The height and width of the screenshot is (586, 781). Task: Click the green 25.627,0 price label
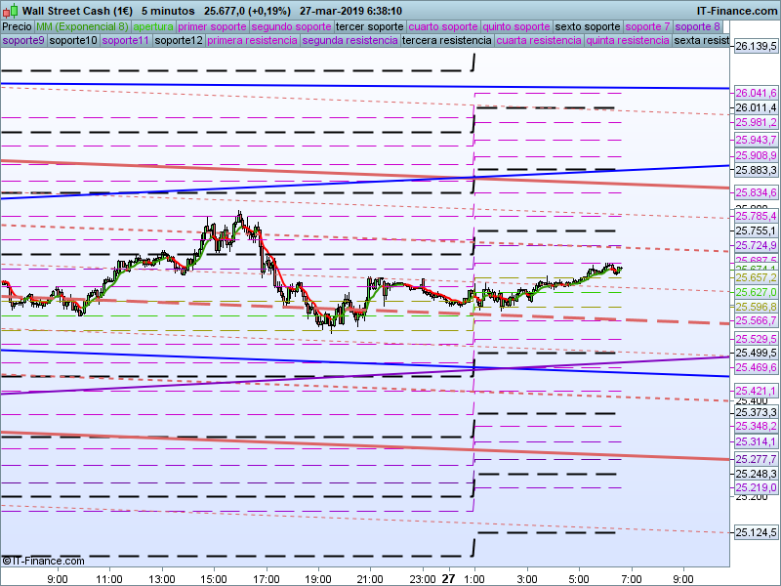(756, 292)
